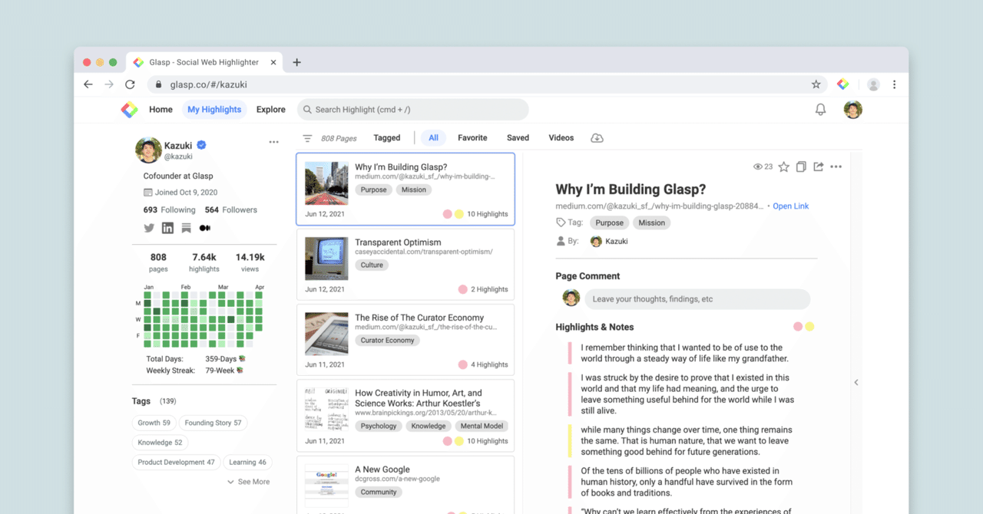Show Videos filter

coord(561,138)
